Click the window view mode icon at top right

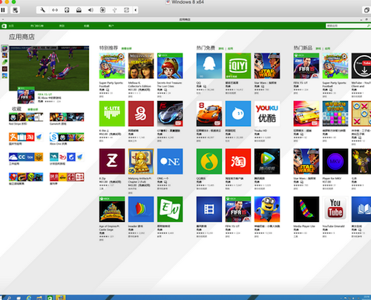[x=367, y=10]
